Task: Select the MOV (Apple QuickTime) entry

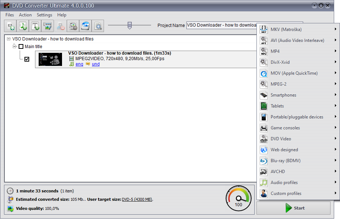Action: [298, 73]
